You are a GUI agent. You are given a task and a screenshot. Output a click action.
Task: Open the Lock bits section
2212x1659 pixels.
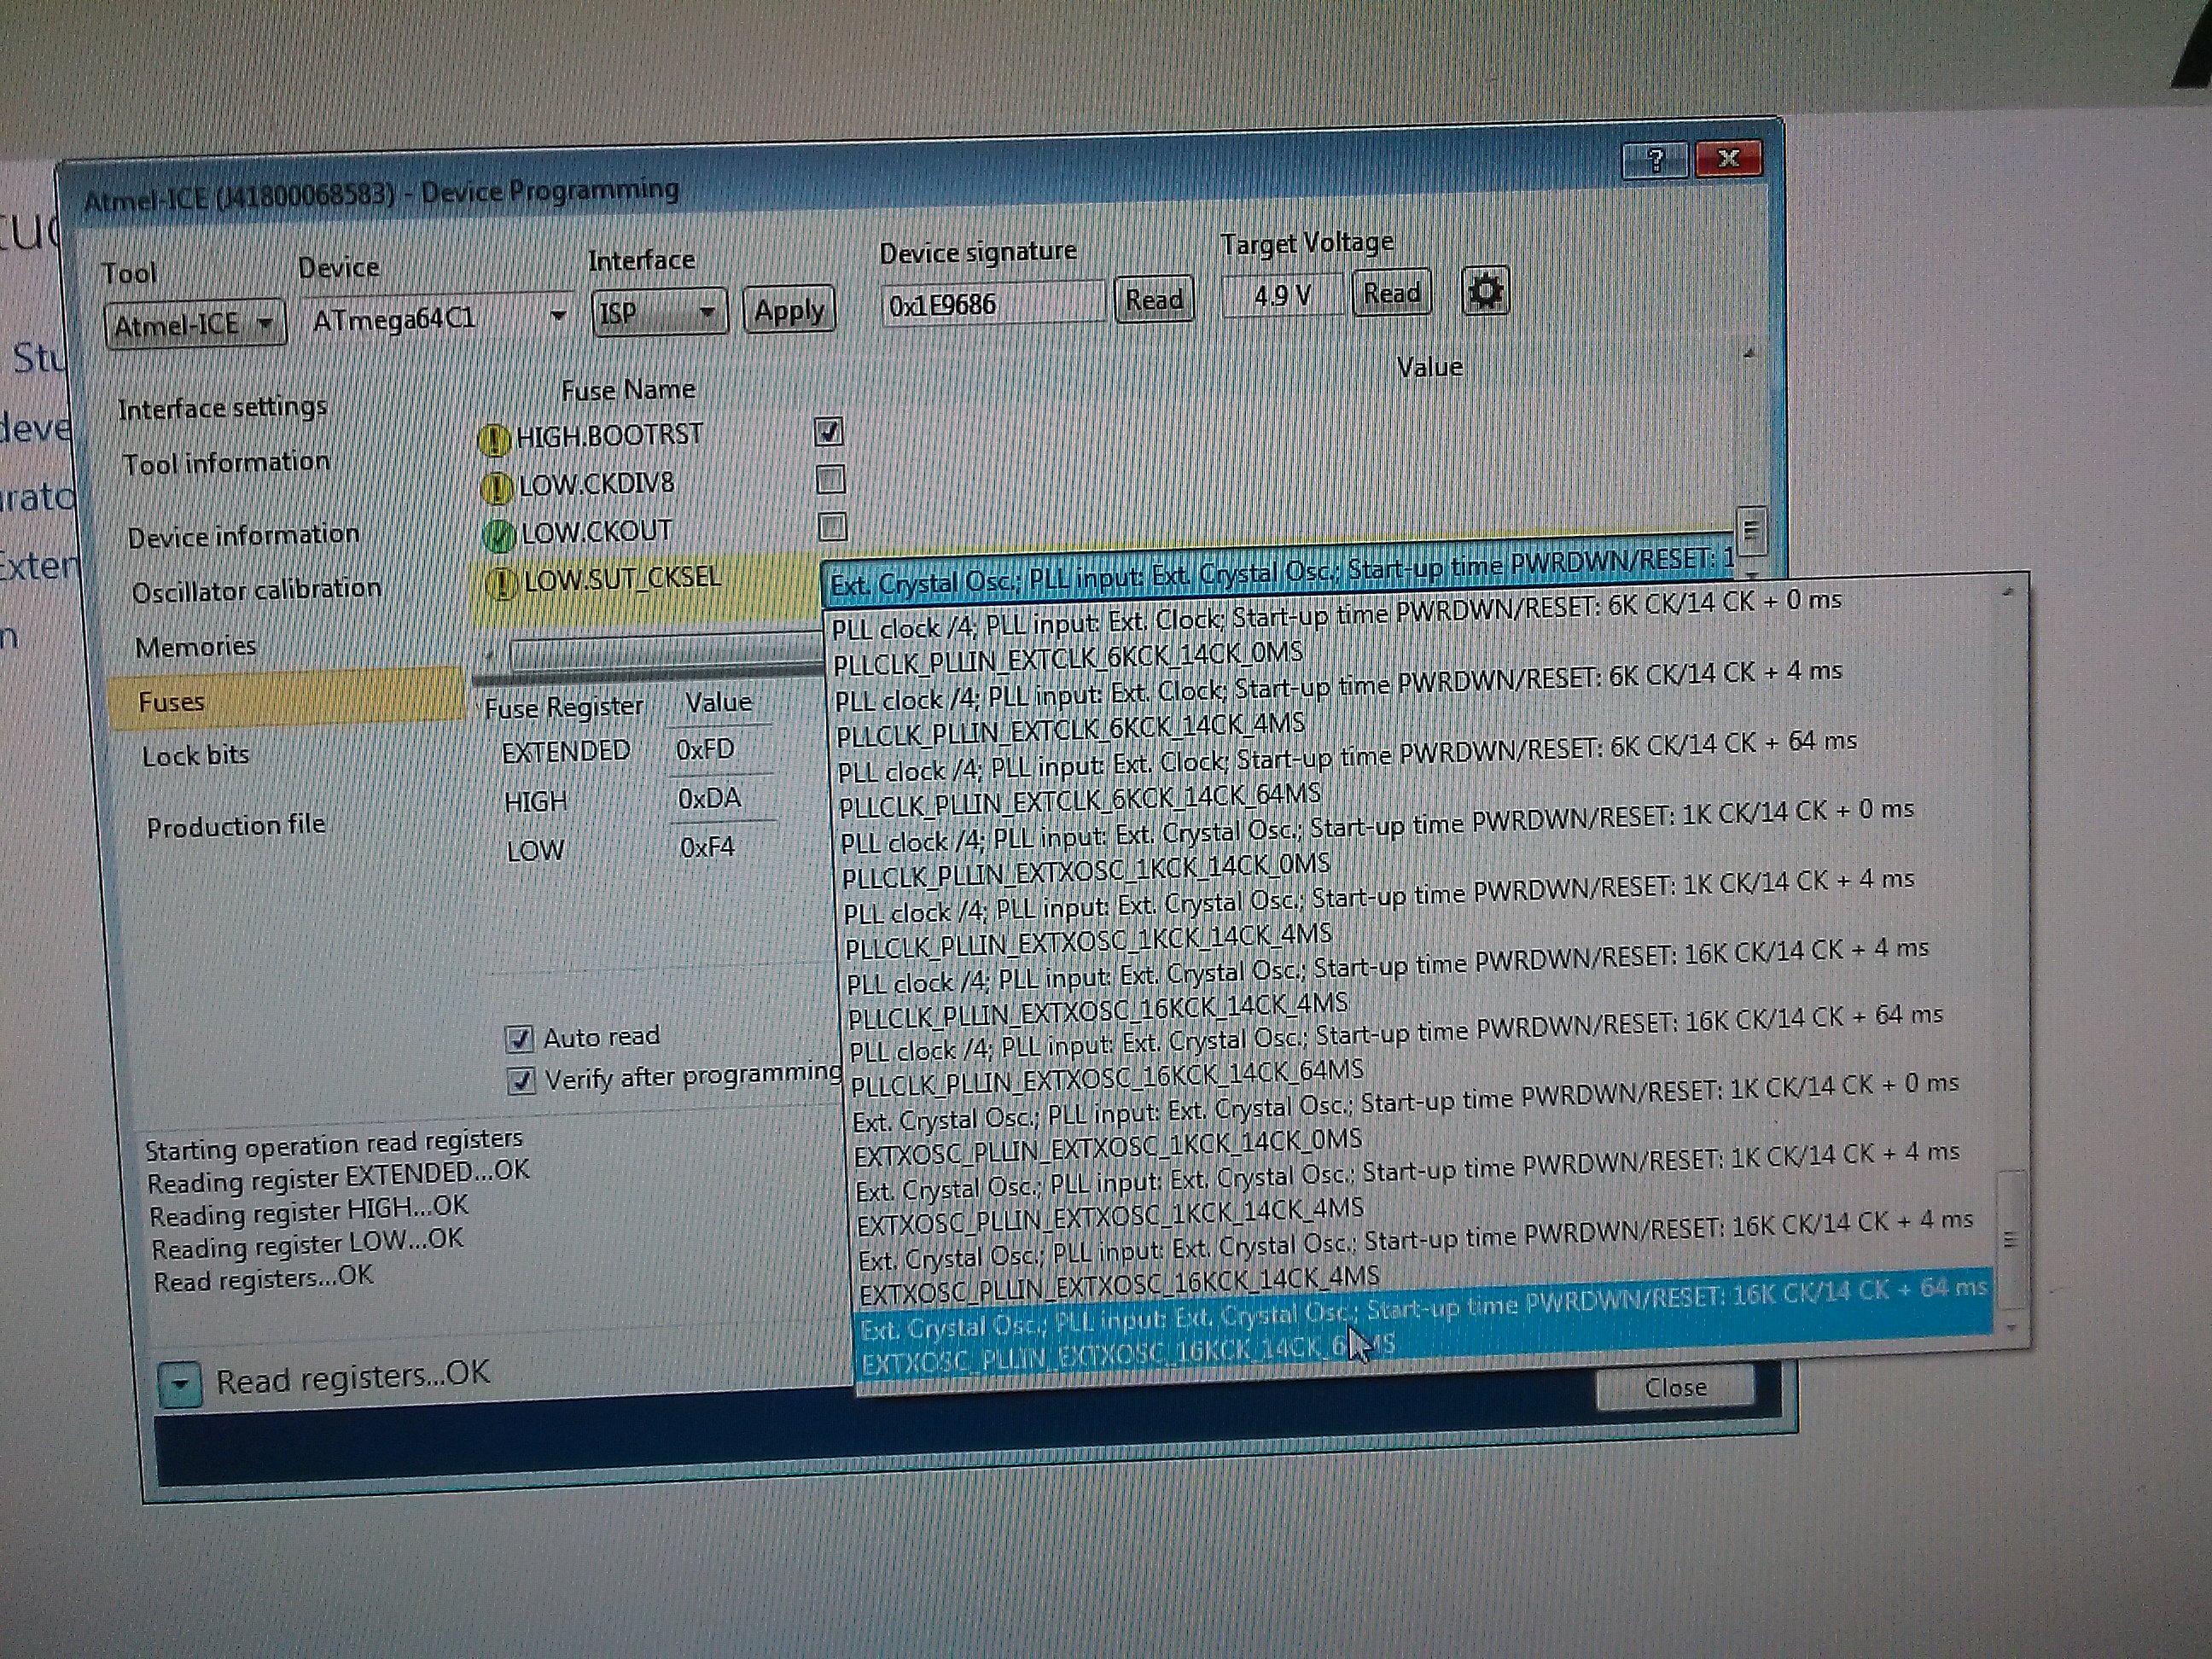196,755
